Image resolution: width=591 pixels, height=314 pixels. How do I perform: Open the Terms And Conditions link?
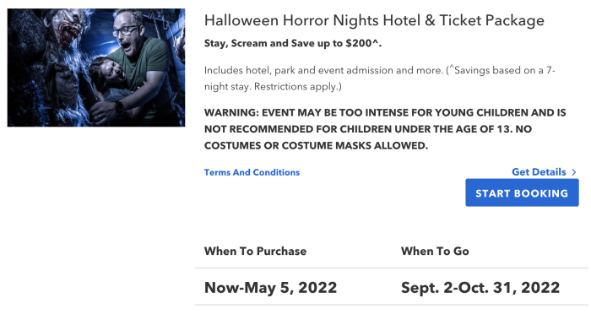(x=252, y=172)
